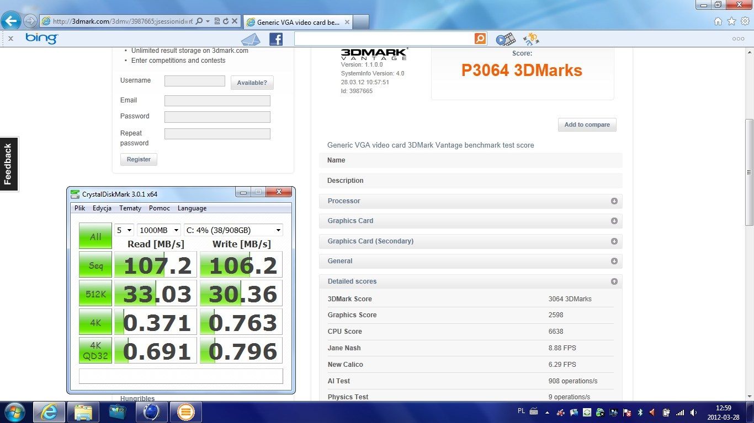
Task: Click the on-screen keyboard icon in the tray
Action: pos(534,411)
